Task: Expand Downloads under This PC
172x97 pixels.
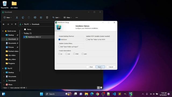Action: coord(4,81)
